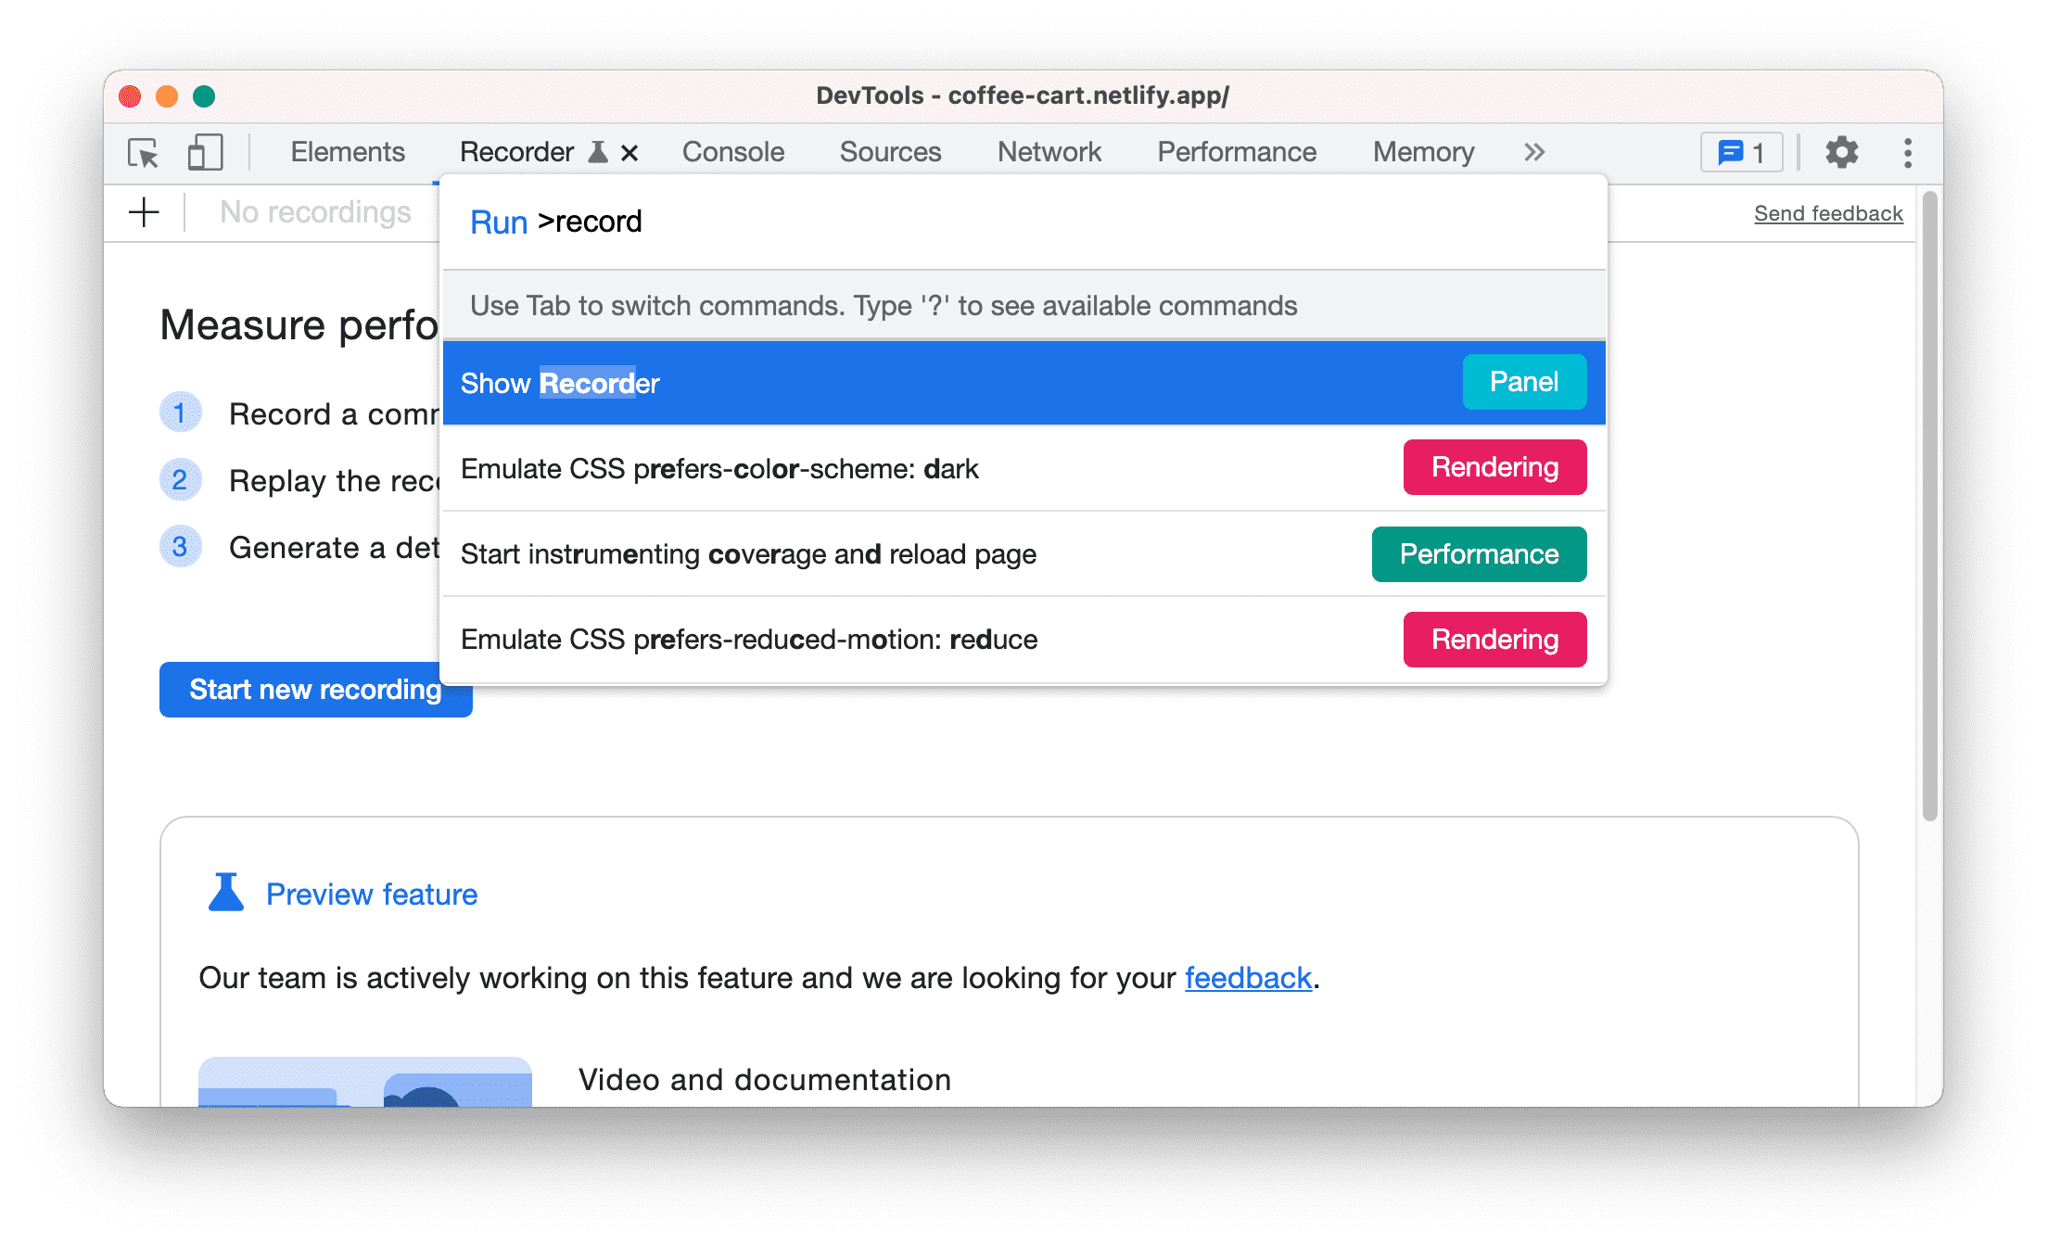The width and height of the screenshot is (2047, 1244).
Task: Click Start new recording button
Action: [x=313, y=689]
